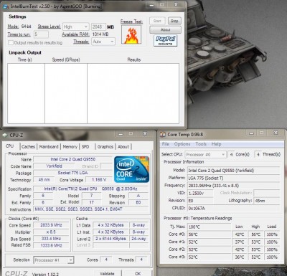Click the Package value Socket 775 LGA
Screen dimensions: 287x276
(x=72, y=173)
